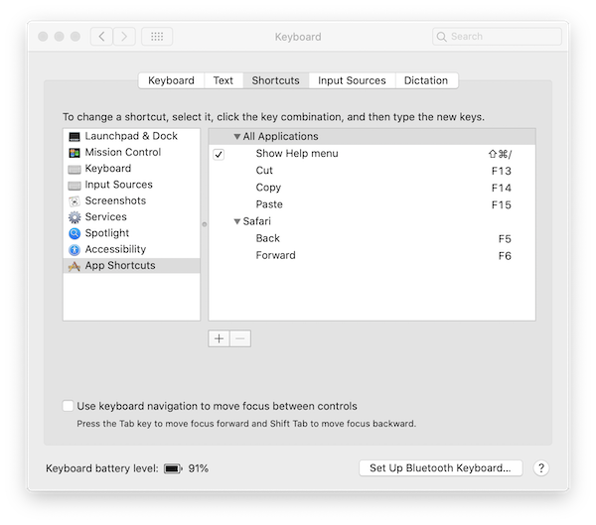Select the Cut shortcut row
This screenshot has height=525, width=596.
click(x=372, y=171)
